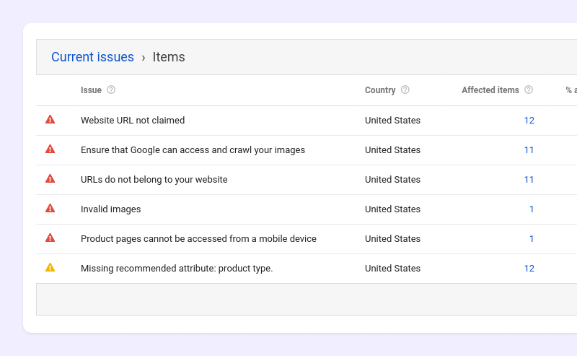
Task: Click the Affected items column header
Action: coord(490,90)
